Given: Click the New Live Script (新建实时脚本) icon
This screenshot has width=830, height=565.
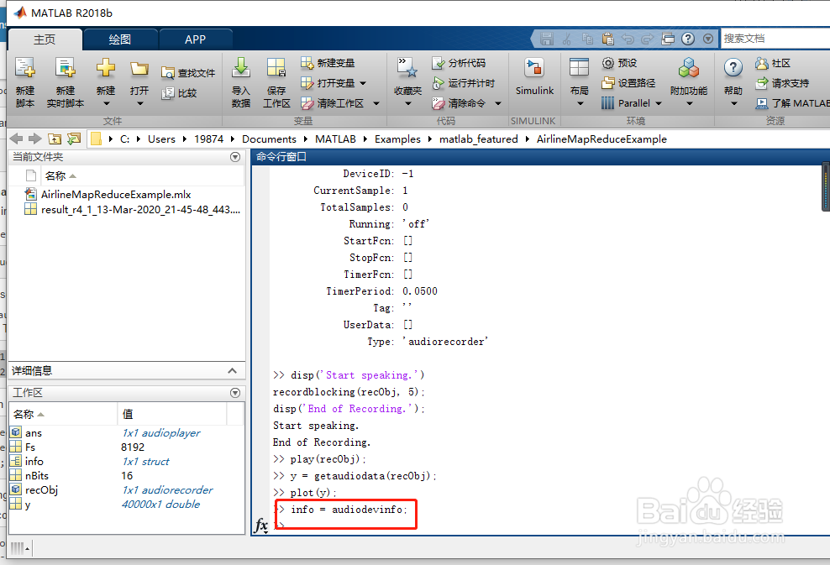Looking at the screenshot, I should (x=66, y=68).
